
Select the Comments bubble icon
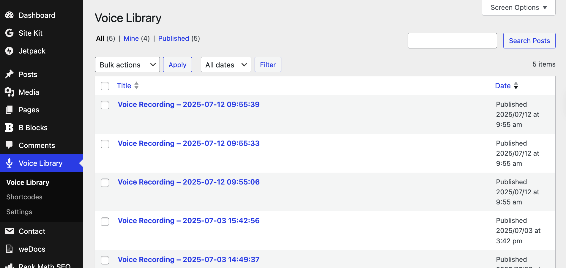tap(10, 145)
